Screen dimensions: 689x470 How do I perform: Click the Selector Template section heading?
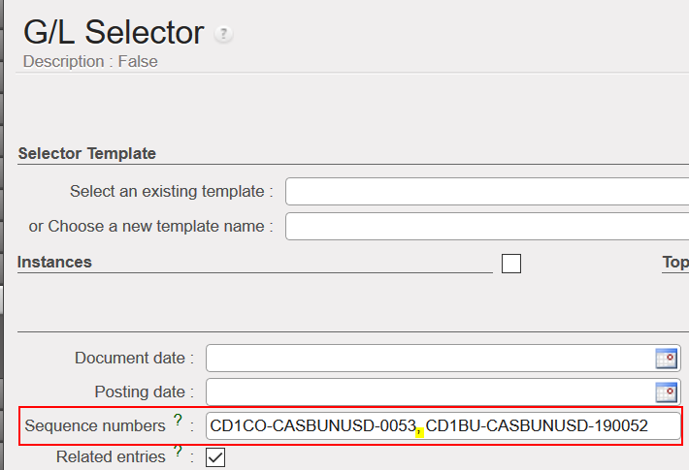(87, 153)
